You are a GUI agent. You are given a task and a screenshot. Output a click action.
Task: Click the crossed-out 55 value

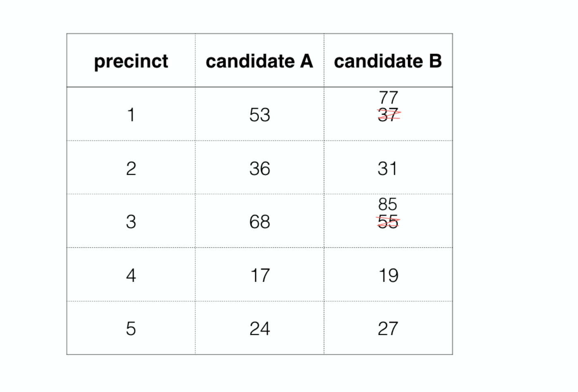pyautogui.click(x=388, y=222)
